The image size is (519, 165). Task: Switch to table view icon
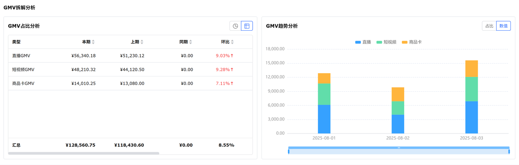pos(247,26)
